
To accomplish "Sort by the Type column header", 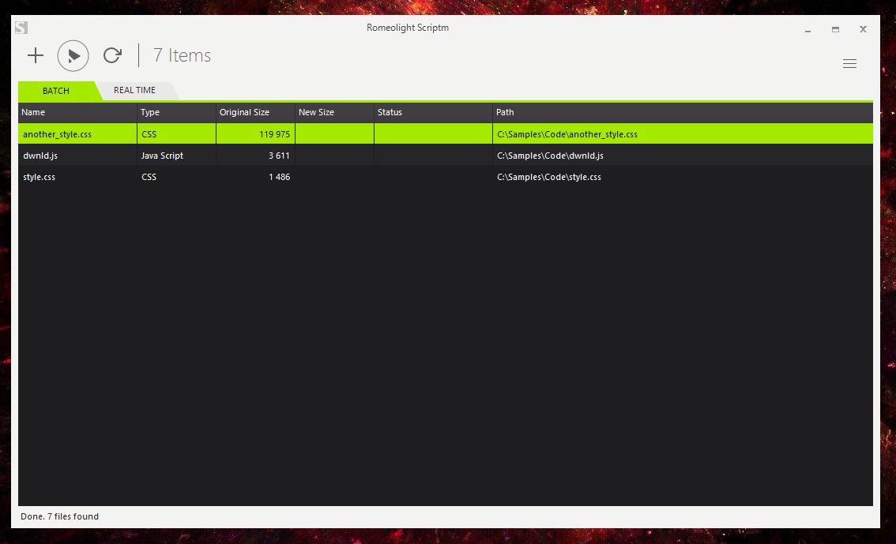I will point(176,112).
